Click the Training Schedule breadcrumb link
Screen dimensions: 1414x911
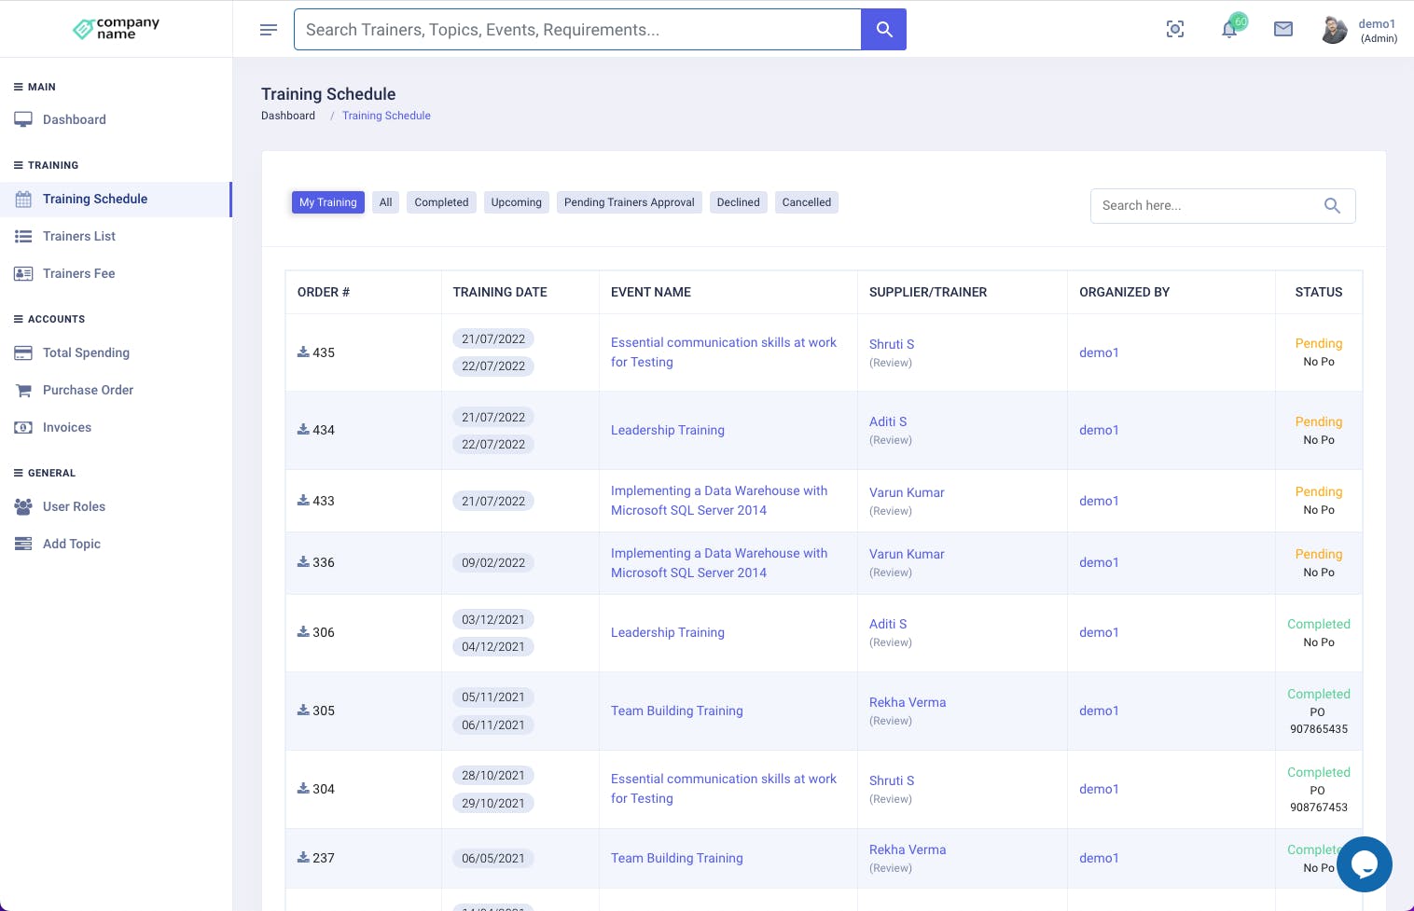[386, 116]
